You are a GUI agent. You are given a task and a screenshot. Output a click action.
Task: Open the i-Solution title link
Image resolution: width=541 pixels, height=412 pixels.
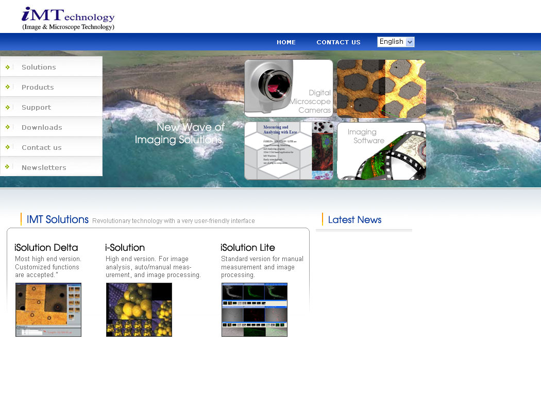pyautogui.click(x=125, y=248)
